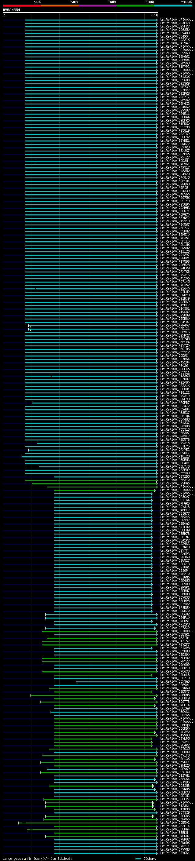This screenshot has width=195, height=861.
Task: Select UniRef100_Q6T2D5 label
Action: [175, 477]
